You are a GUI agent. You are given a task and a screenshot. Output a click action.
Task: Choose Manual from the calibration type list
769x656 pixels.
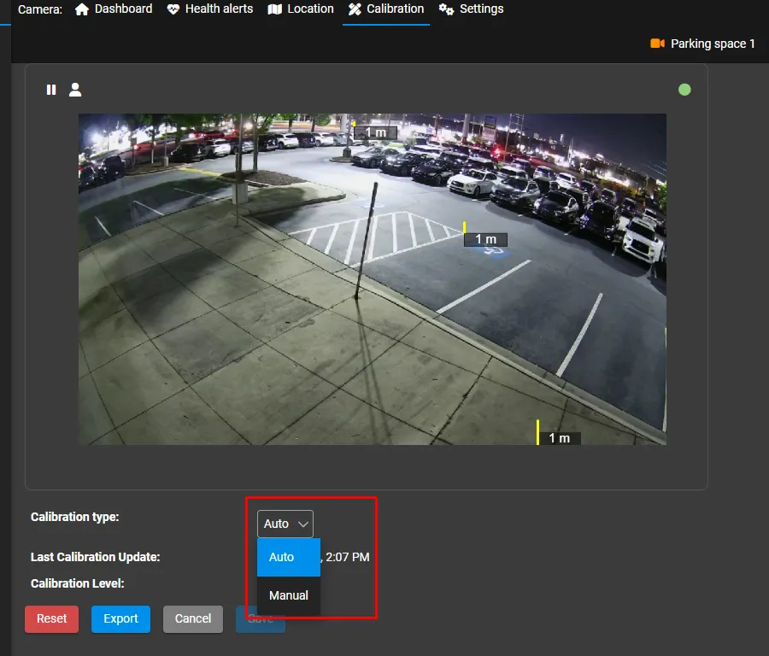[x=289, y=595]
